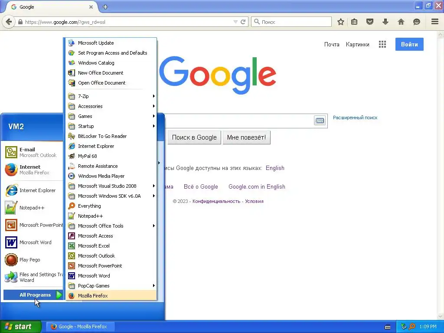This screenshot has height=333, width=444.
Task: Open Windows Catalog entry
Action: click(111, 63)
